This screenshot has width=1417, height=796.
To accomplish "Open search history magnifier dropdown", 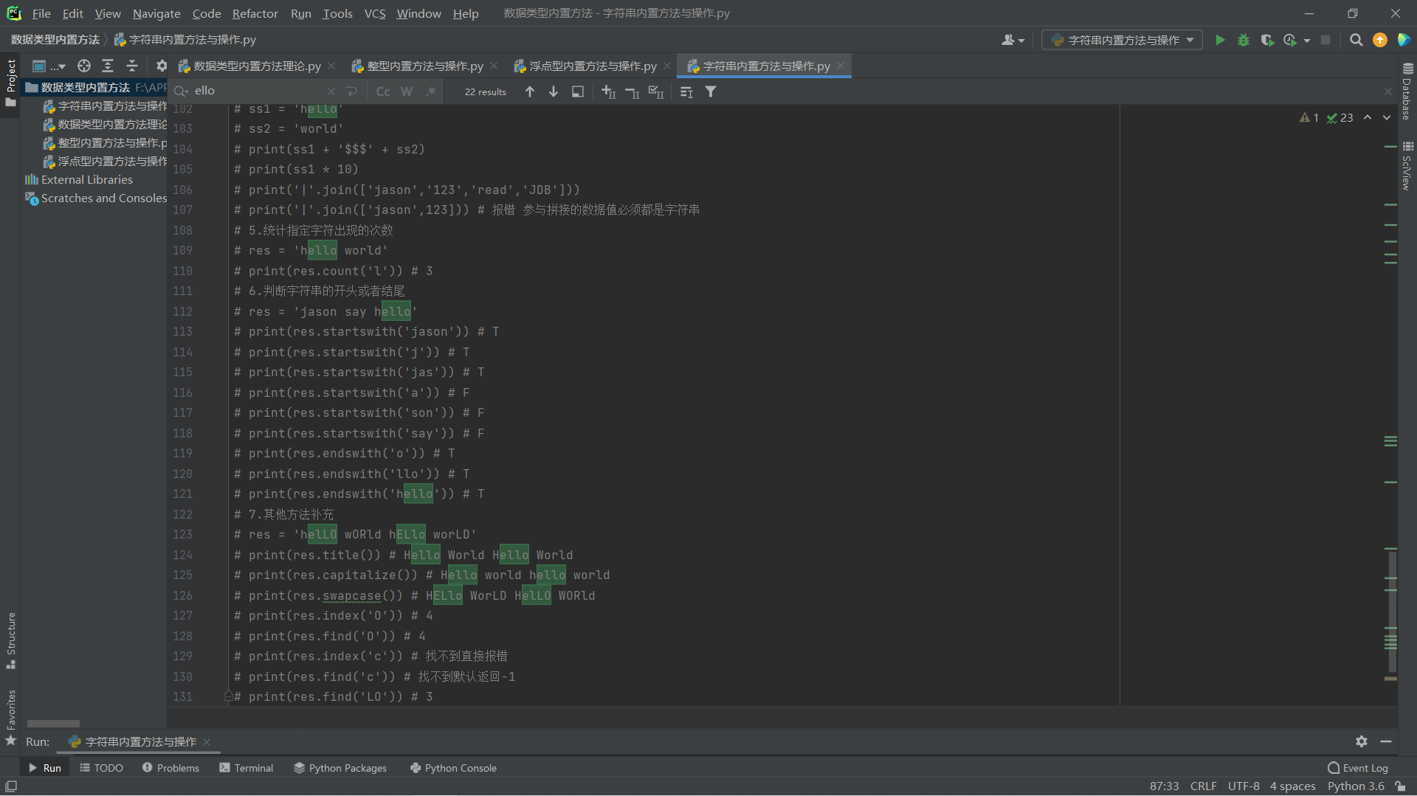I will [181, 91].
